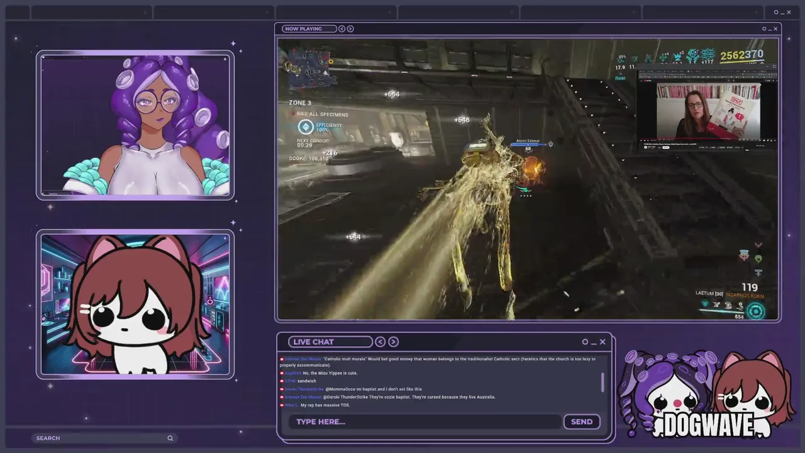Viewport: 805px width, 453px height.
Task: Click the Roar ability label
Action: [620, 78]
